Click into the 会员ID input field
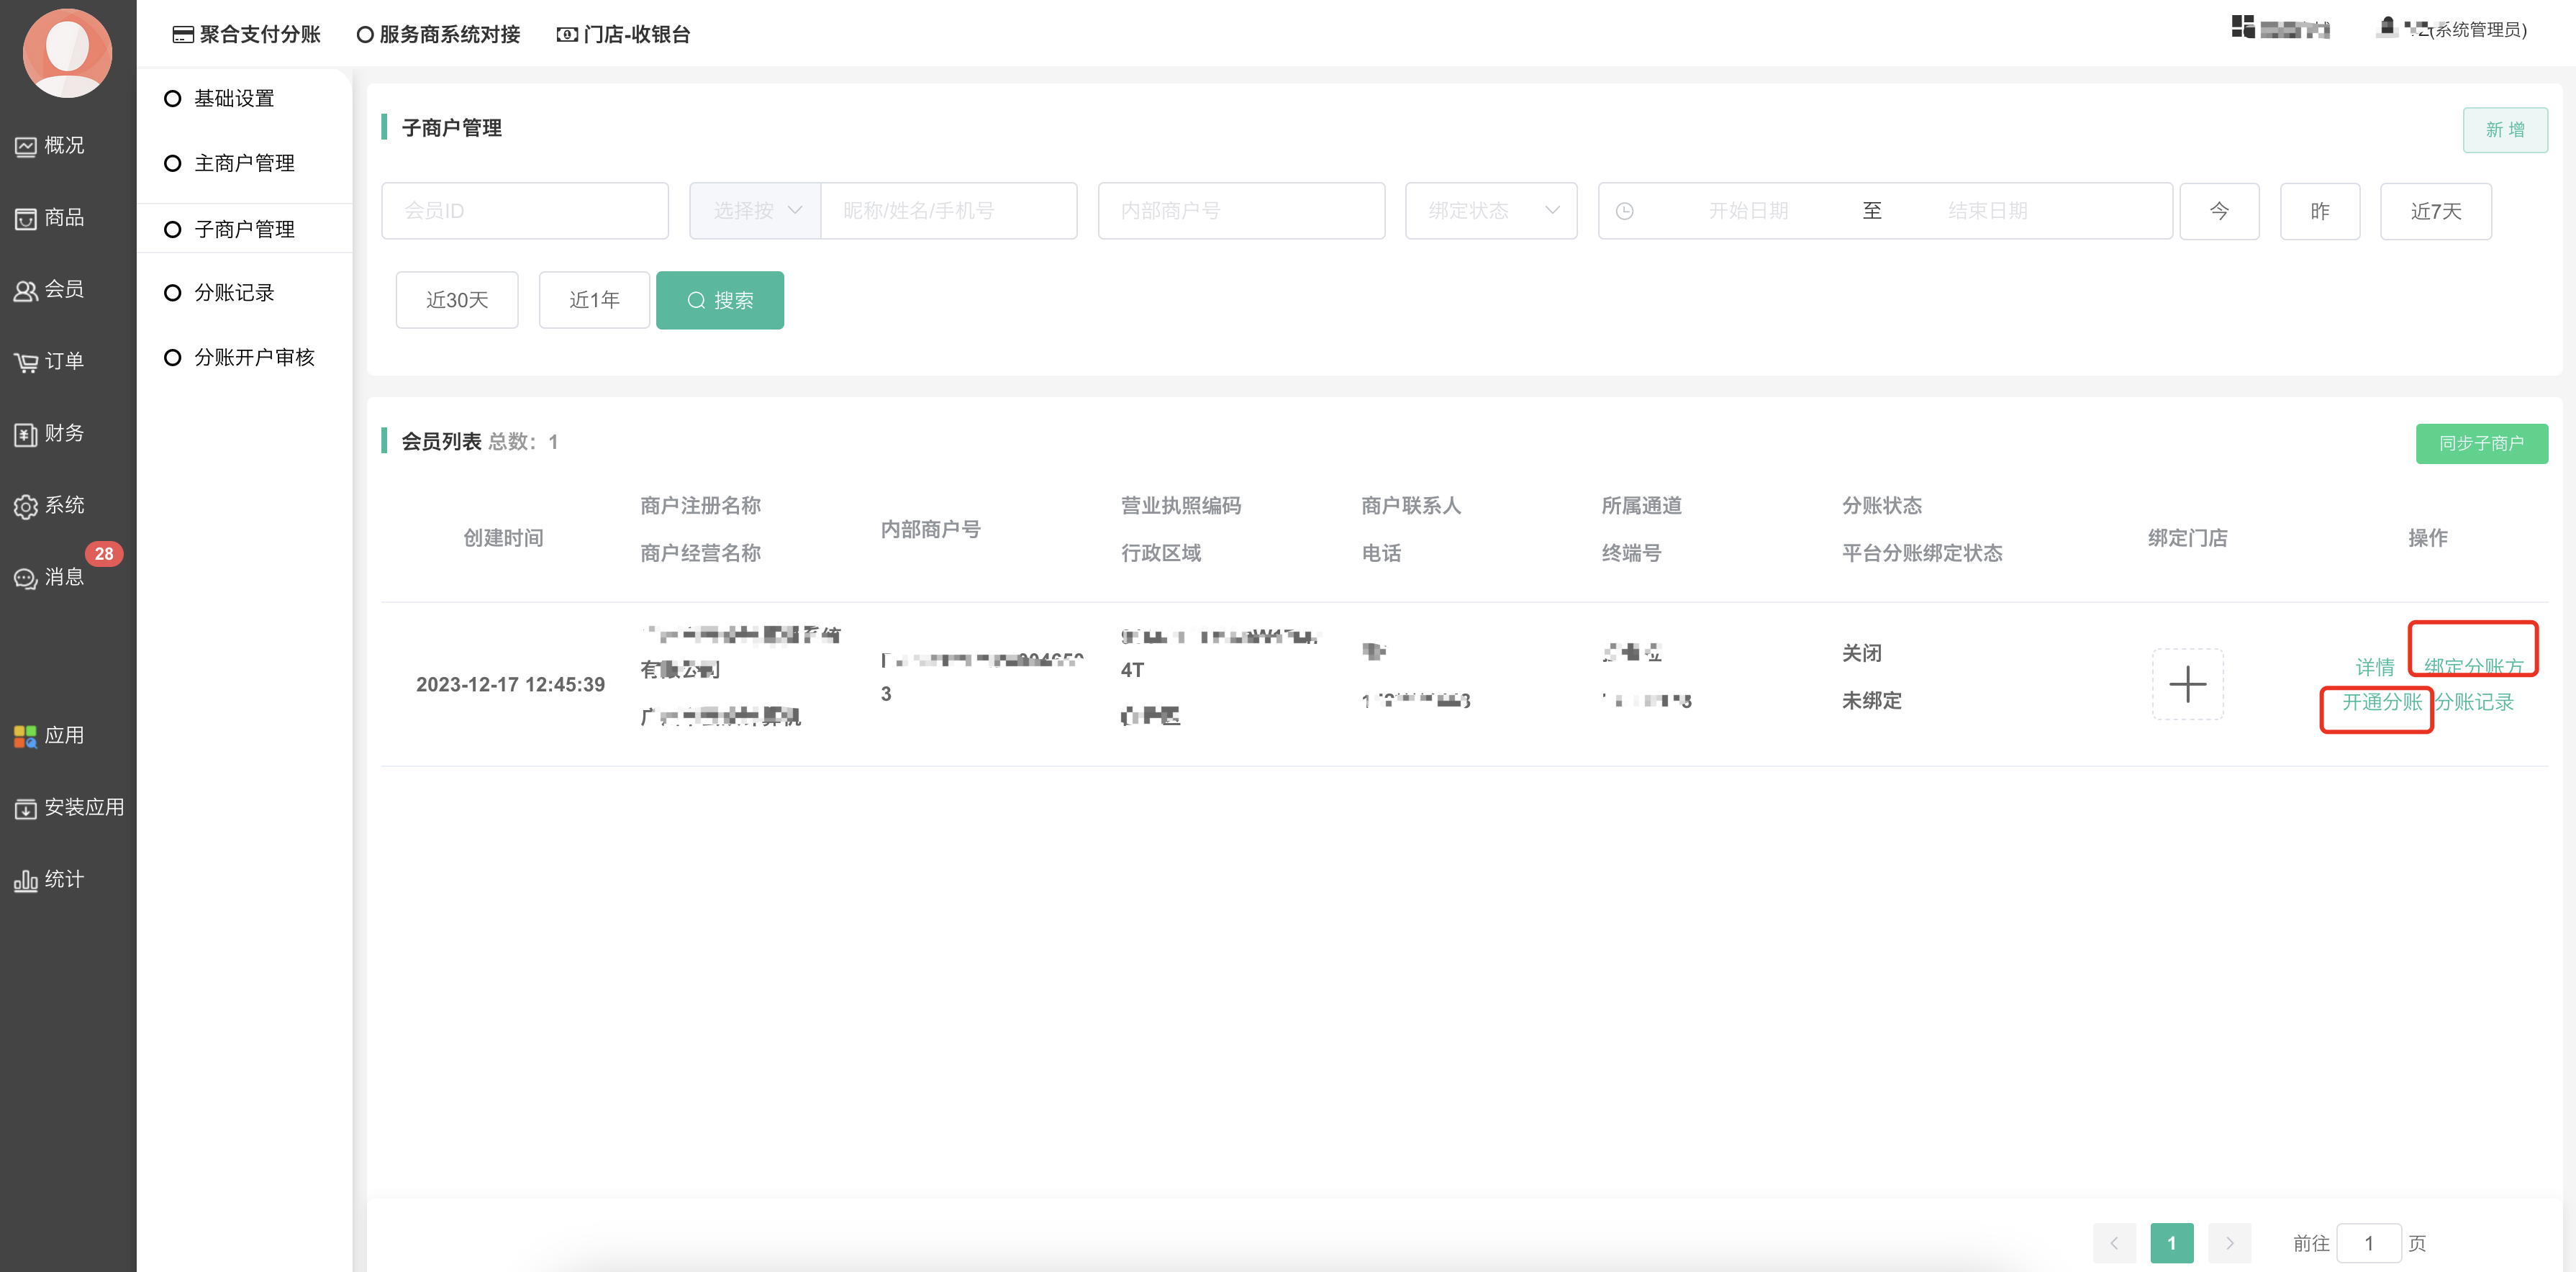 tap(524, 211)
